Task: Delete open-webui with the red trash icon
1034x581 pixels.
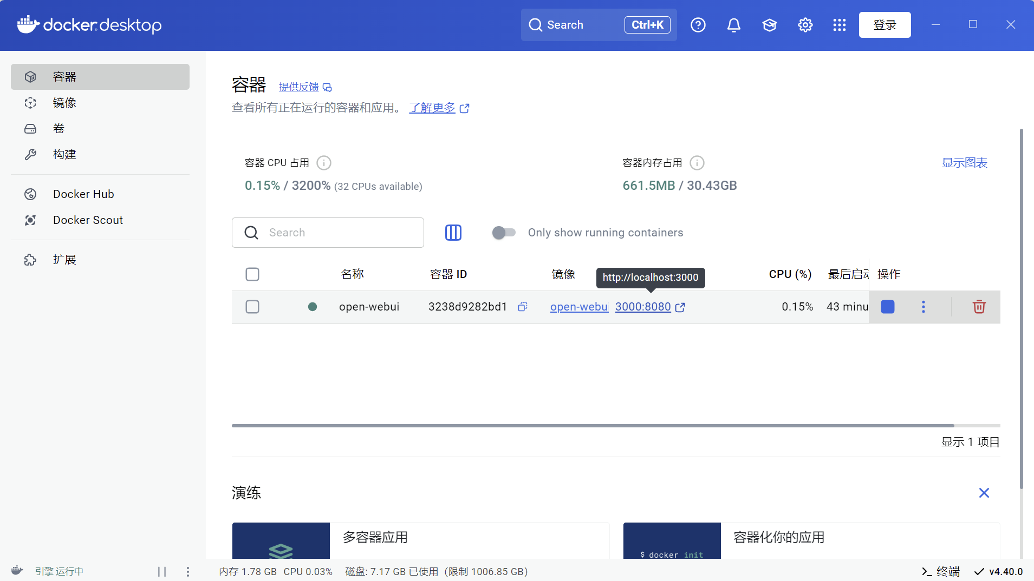Action: (x=979, y=307)
